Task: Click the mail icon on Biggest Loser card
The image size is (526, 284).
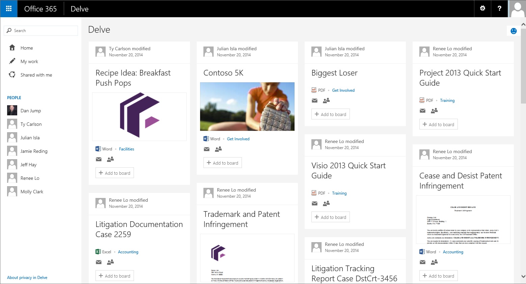Action: pos(314,101)
